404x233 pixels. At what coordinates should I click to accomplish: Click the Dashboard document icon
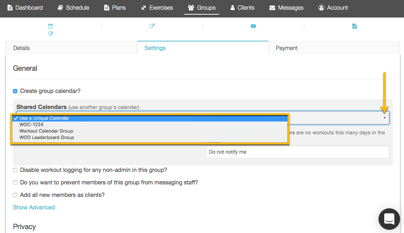pos(10,8)
